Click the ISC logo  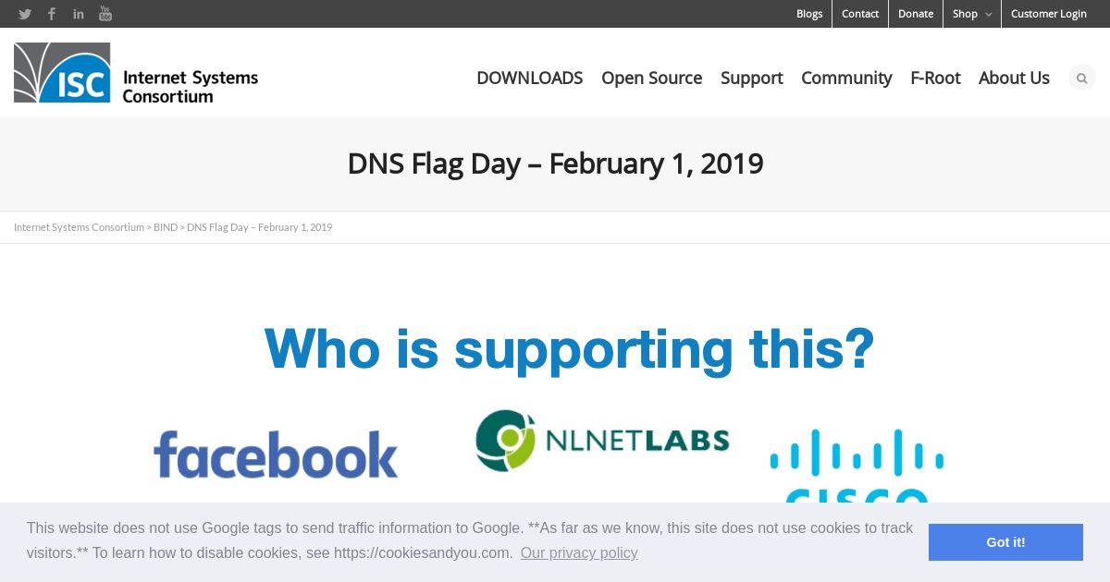(x=136, y=72)
